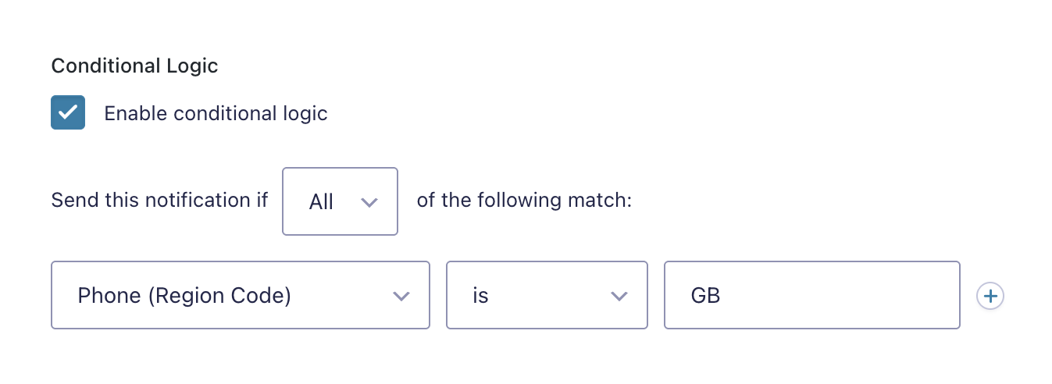Disable conditional logic checkbox
The width and height of the screenshot is (1052, 384).
pyautogui.click(x=68, y=113)
